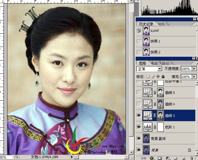The image size is (198, 160).
Task: Add a layer mask with the mask icon
Action: pyautogui.click(x=160, y=158)
